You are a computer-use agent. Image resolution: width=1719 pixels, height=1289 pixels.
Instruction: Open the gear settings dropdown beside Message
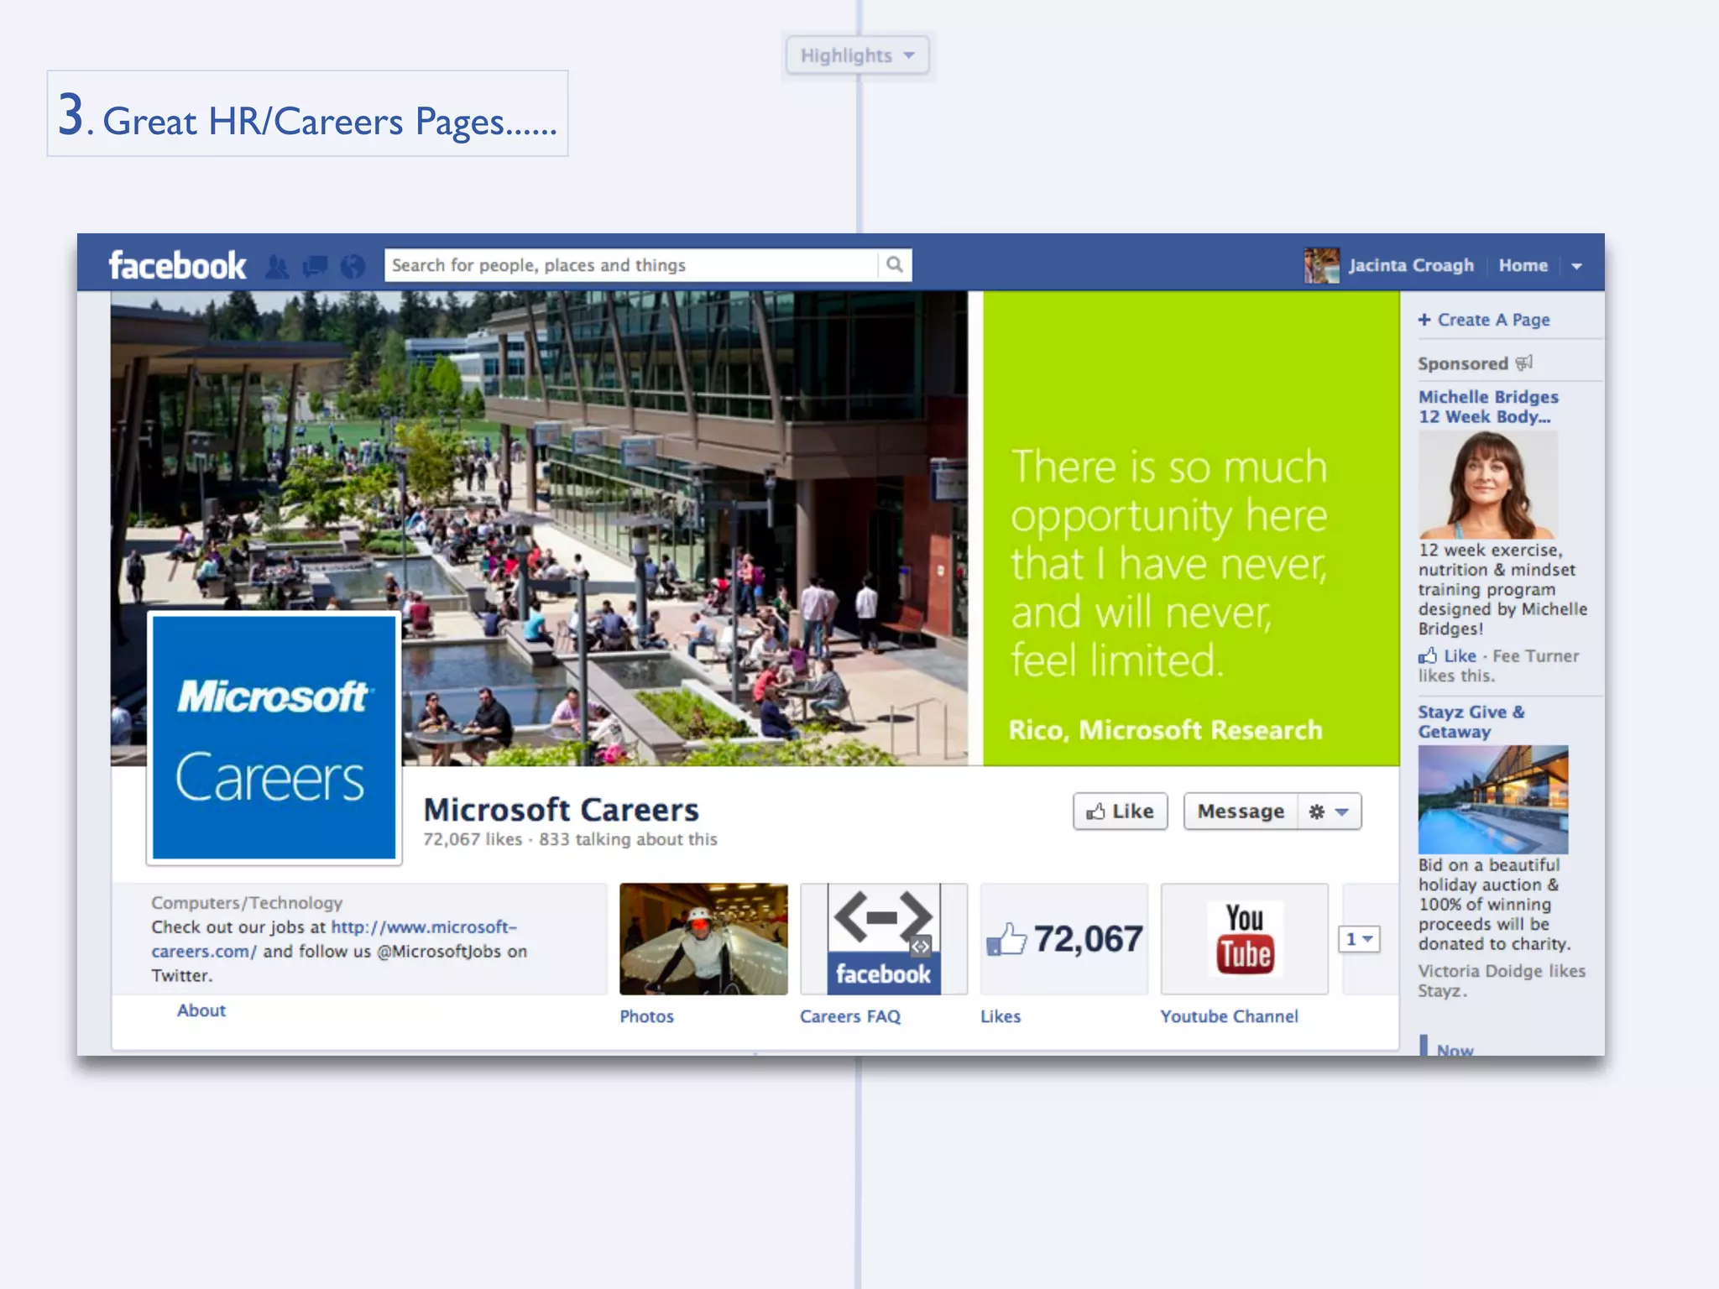click(1330, 811)
